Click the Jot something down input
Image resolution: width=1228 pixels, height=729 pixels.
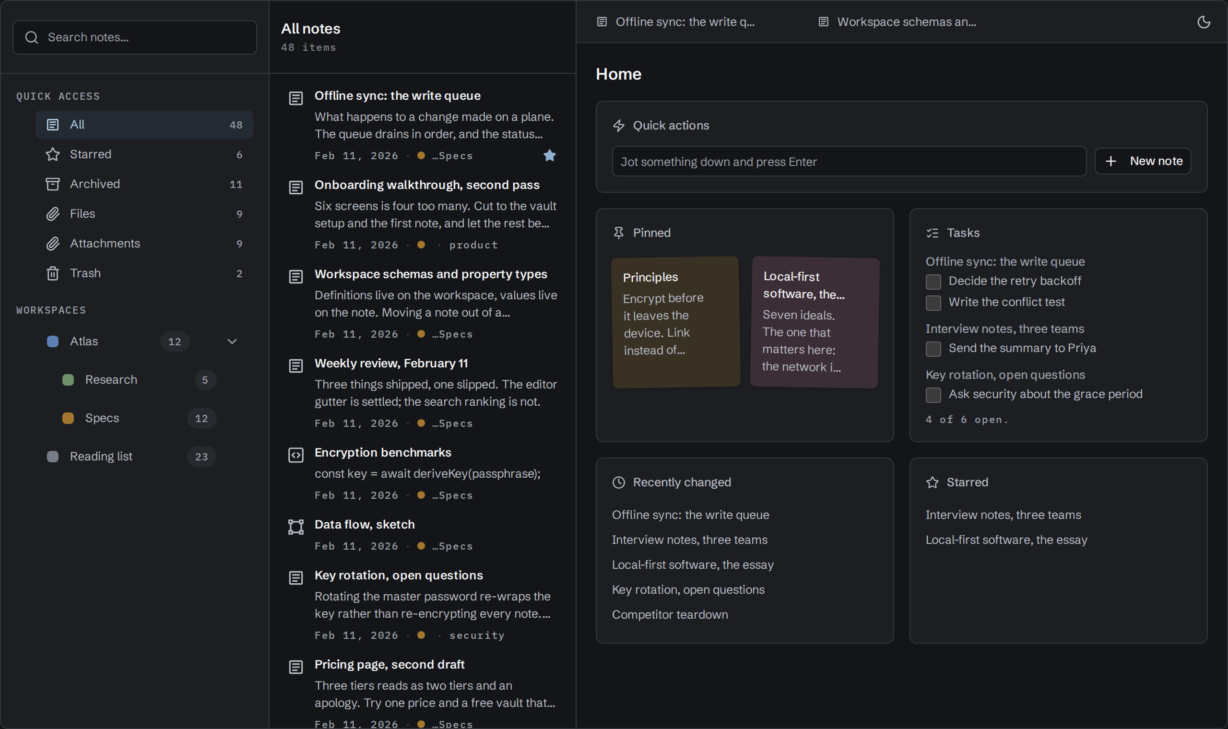click(x=849, y=161)
